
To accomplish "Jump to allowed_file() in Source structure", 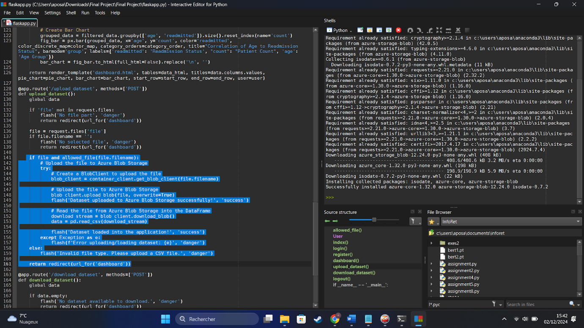I will click(x=347, y=230).
